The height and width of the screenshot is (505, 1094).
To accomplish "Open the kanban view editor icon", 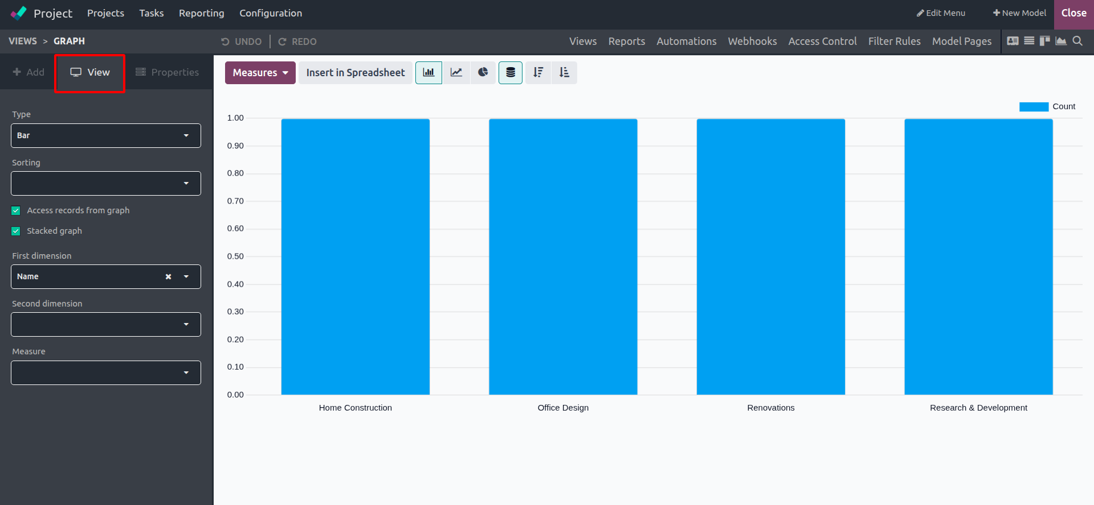I will pos(1044,41).
